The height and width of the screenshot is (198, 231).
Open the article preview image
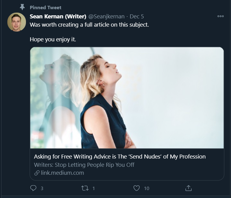pos(127,98)
